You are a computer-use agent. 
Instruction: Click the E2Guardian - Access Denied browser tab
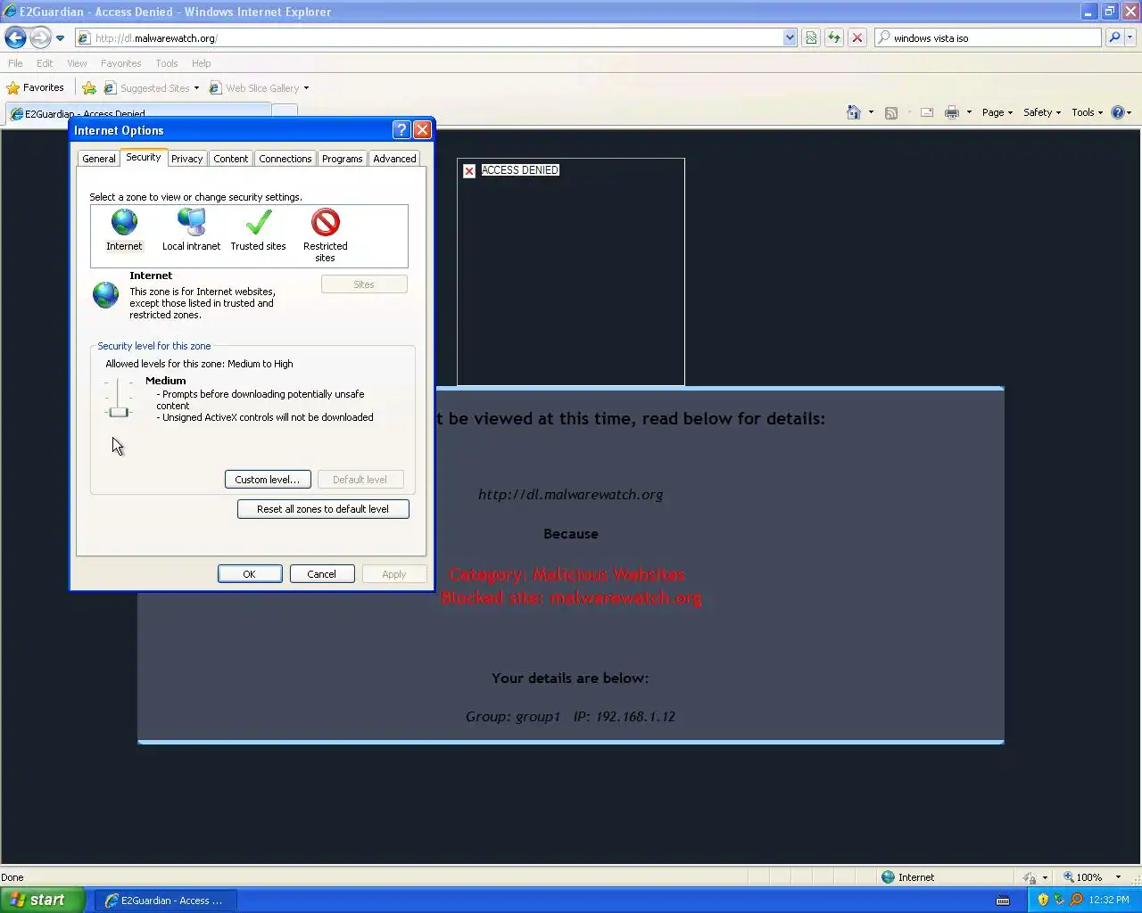point(138,113)
